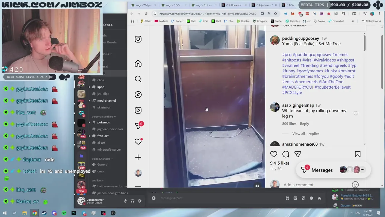
Task: Open the Discord GIF picker
Action: (295, 198)
